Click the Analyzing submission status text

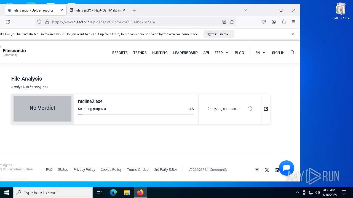[x=224, y=109]
